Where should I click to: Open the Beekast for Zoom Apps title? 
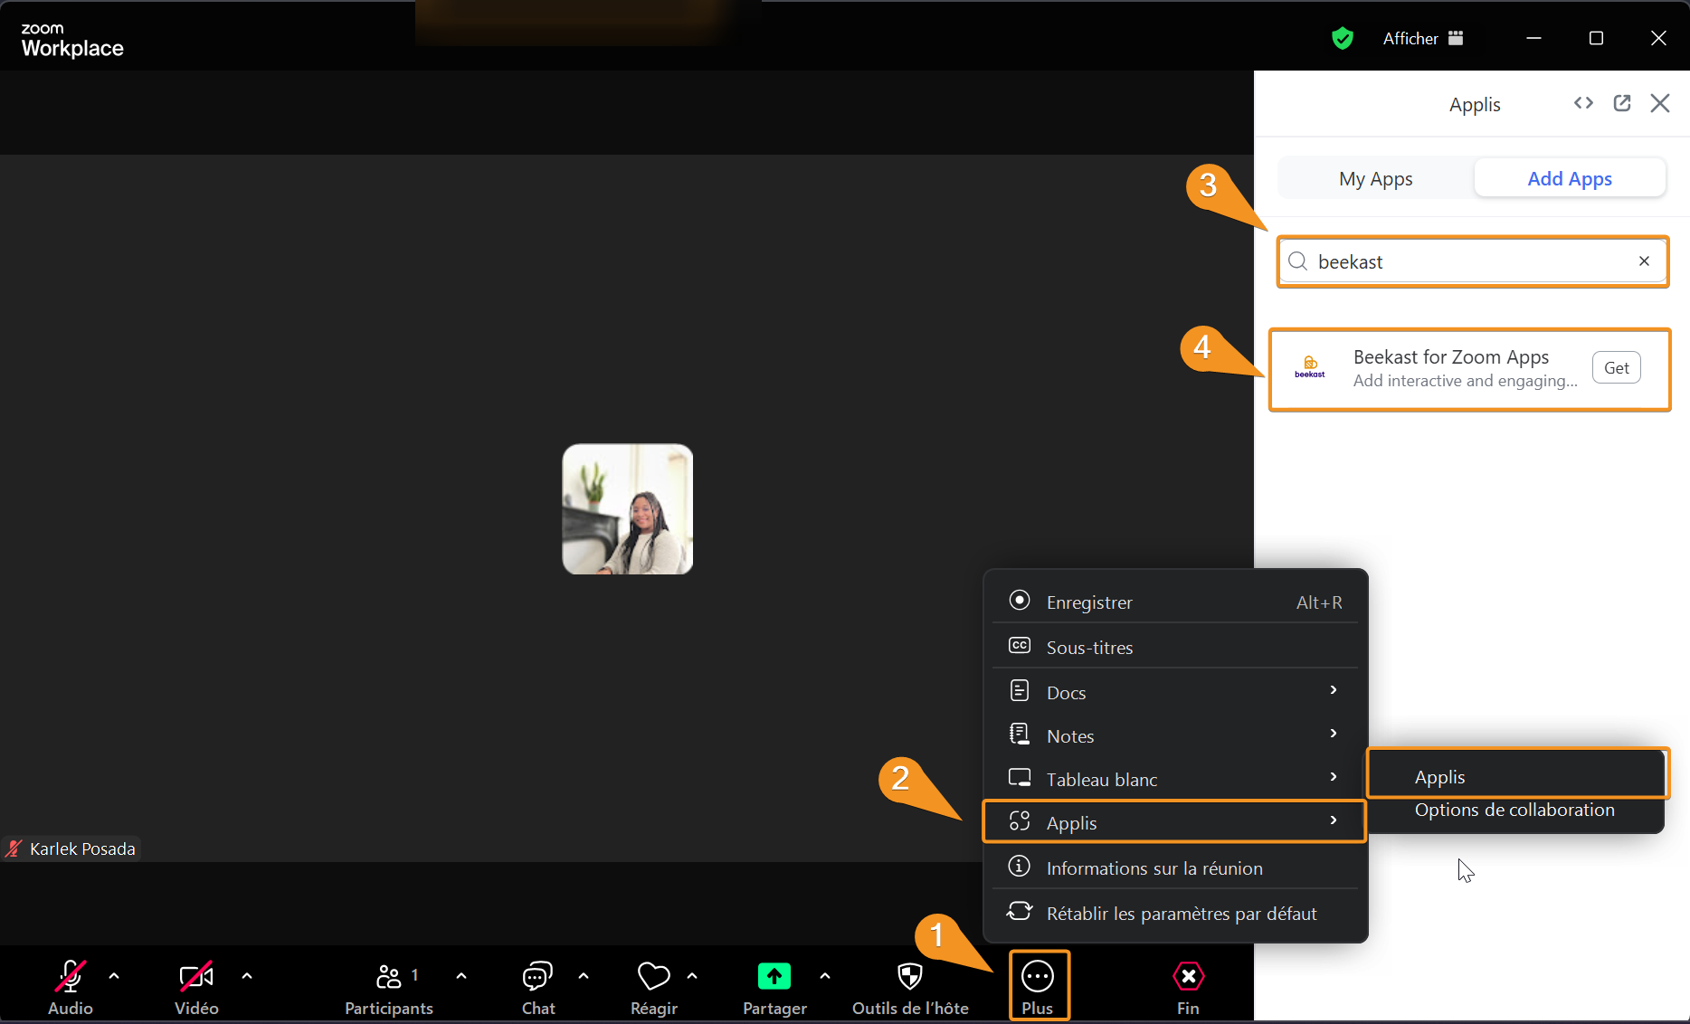click(x=1451, y=356)
